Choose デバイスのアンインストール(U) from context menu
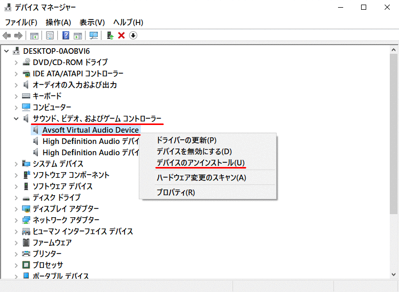 201,163
